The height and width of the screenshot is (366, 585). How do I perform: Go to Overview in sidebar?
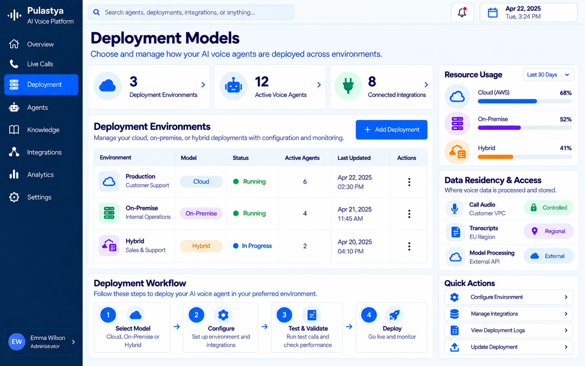pos(41,44)
